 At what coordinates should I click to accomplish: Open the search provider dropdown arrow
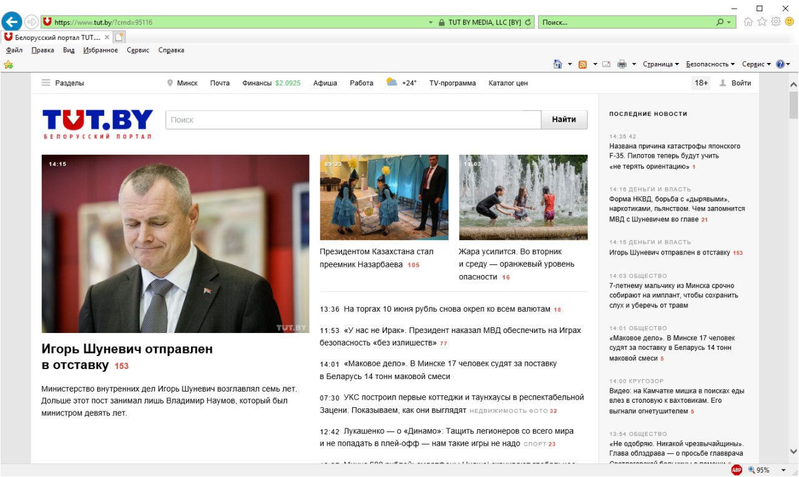[729, 22]
